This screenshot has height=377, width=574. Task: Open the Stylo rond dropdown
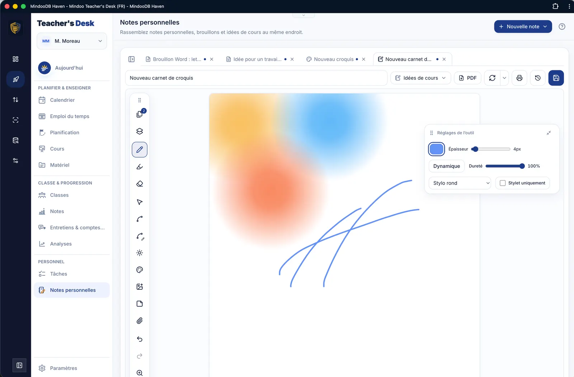click(x=460, y=183)
